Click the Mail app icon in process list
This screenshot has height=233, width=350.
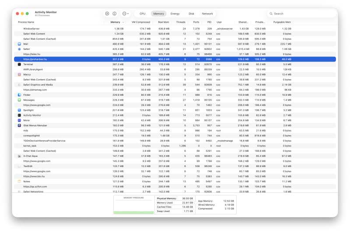point(19,44)
